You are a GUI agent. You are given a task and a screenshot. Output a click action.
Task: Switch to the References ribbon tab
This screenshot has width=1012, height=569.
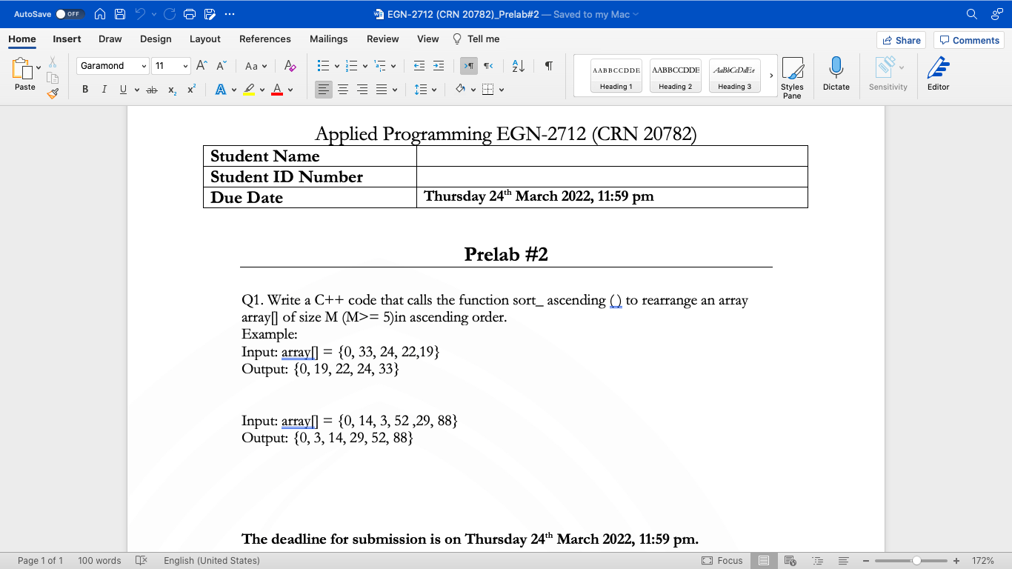click(x=265, y=39)
